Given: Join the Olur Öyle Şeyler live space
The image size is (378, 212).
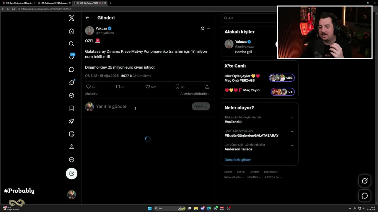Looking at the screenshot, I should [242, 78].
